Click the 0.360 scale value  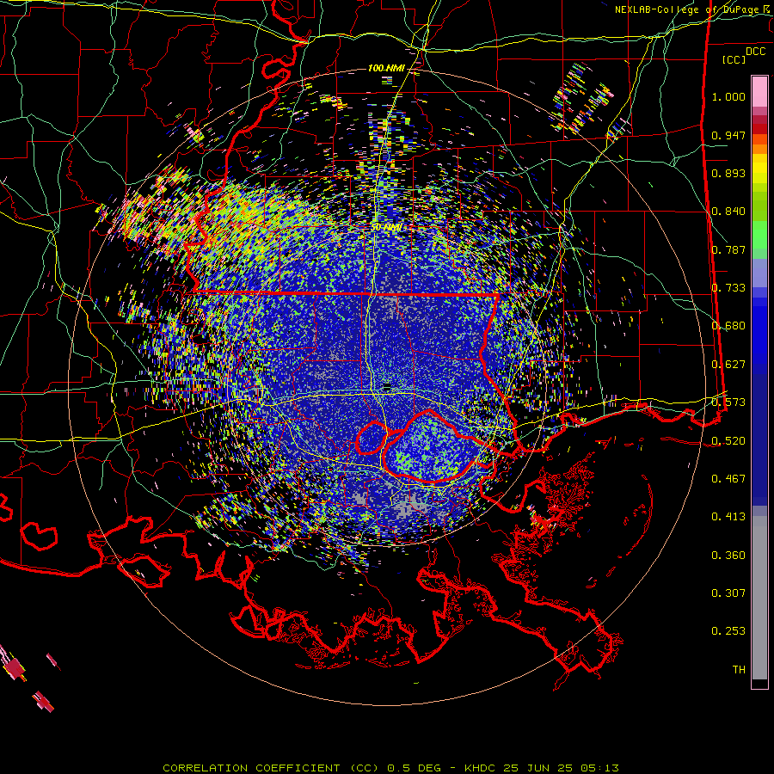click(728, 556)
